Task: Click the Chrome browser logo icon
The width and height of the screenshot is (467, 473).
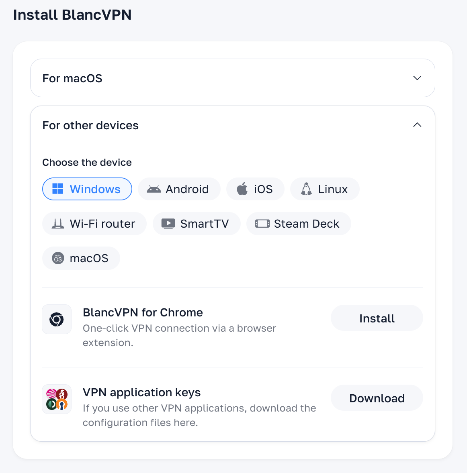Action: (57, 320)
